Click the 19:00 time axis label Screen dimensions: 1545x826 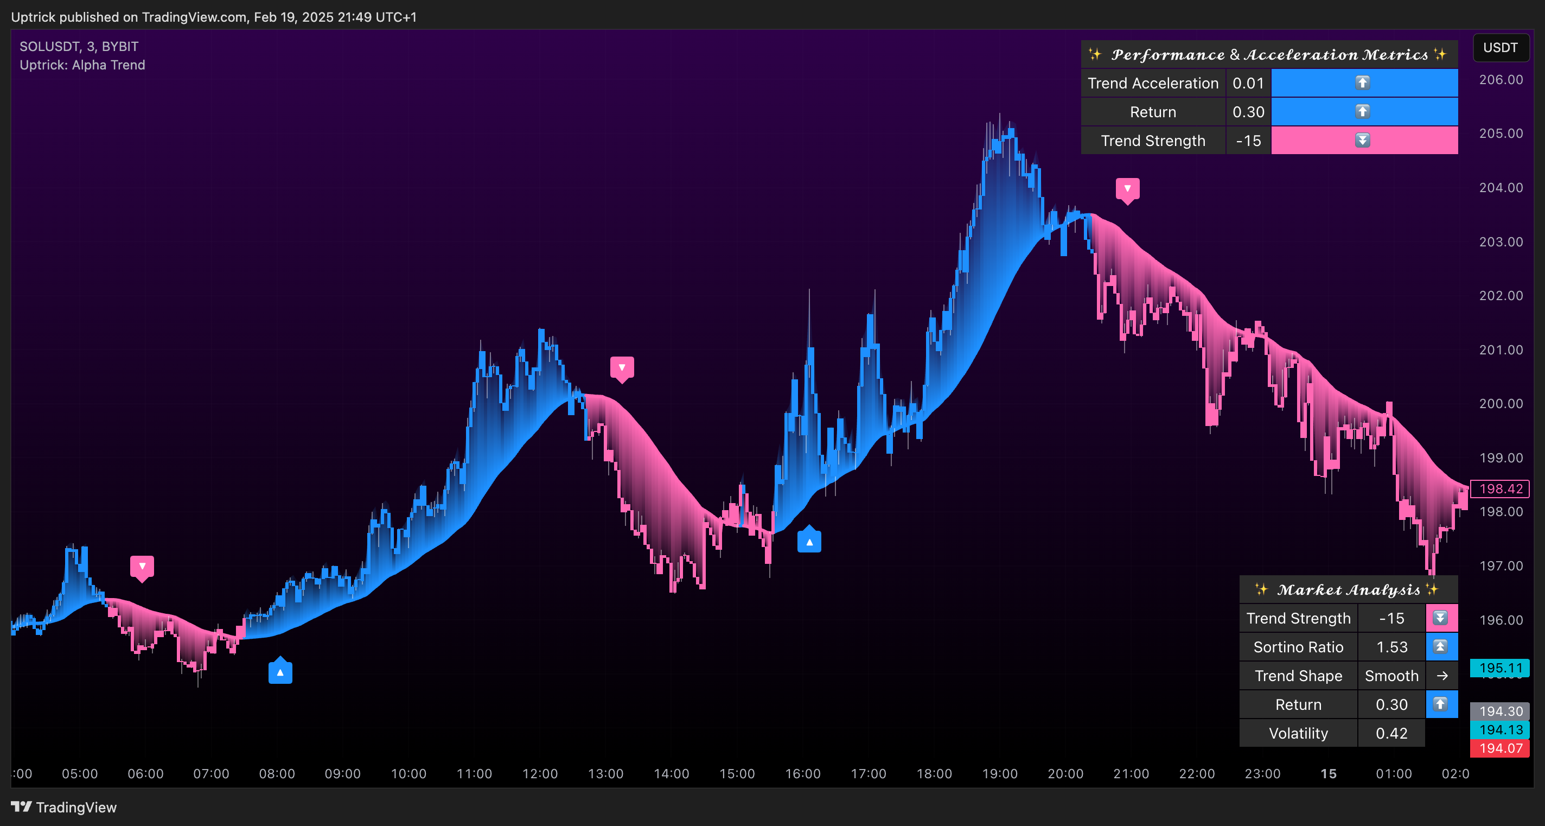[1000, 773]
